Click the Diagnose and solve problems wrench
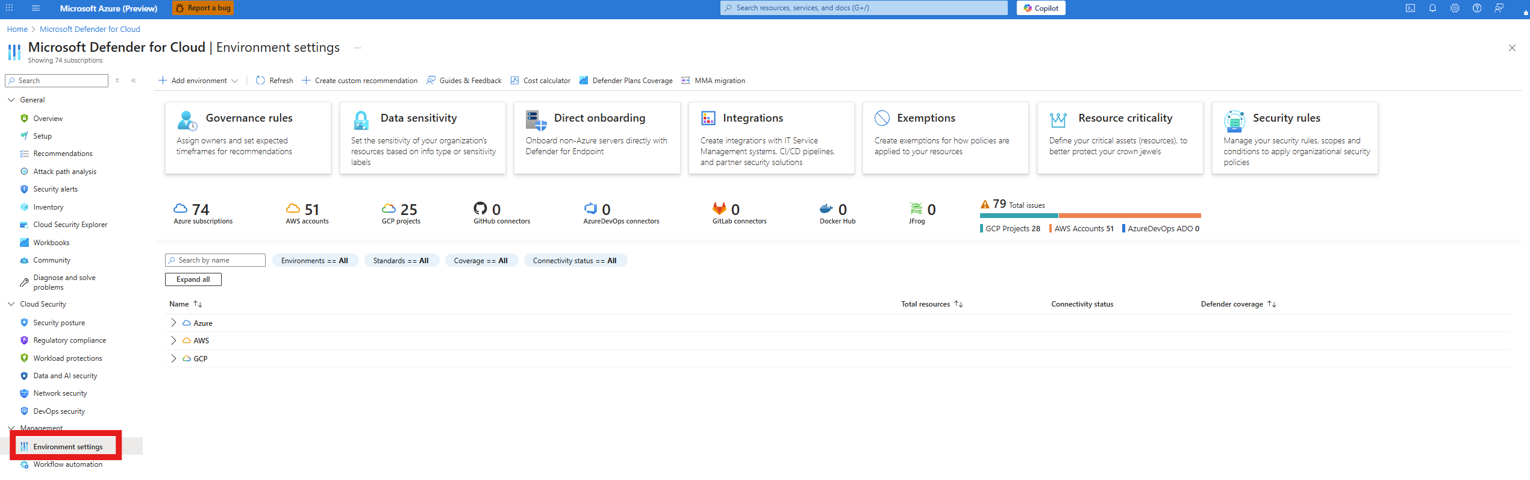 point(24,282)
